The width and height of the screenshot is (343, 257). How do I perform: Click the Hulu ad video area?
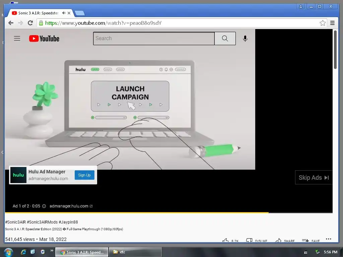point(130,99)
